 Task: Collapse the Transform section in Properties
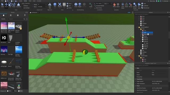[135, 79]
